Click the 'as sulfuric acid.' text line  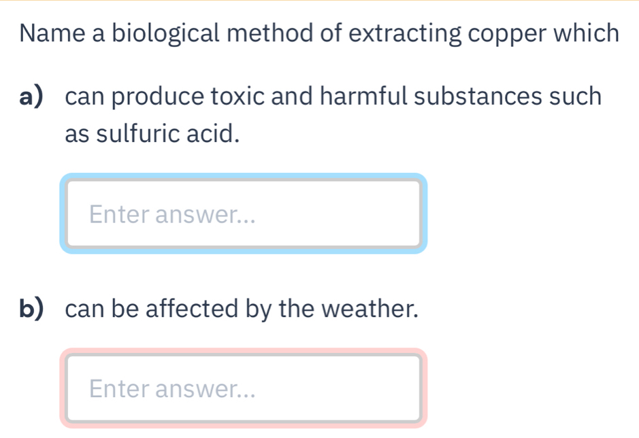[x=152, y=133]
